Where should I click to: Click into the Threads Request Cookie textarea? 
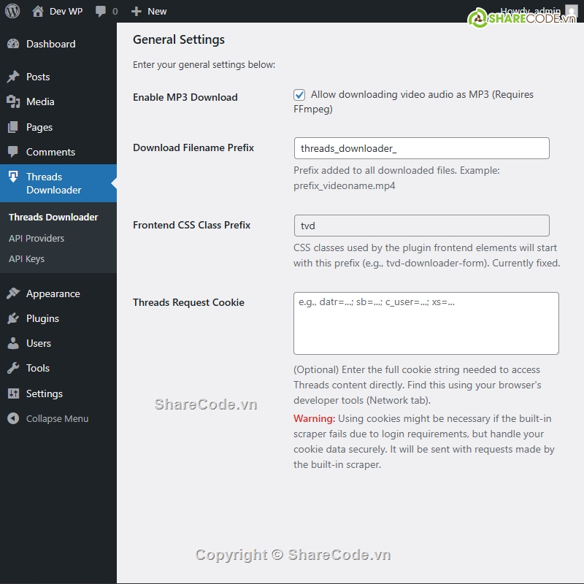pos(426,323)
